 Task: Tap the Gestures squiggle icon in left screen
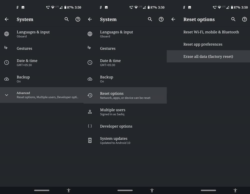(x=6, y=48)
